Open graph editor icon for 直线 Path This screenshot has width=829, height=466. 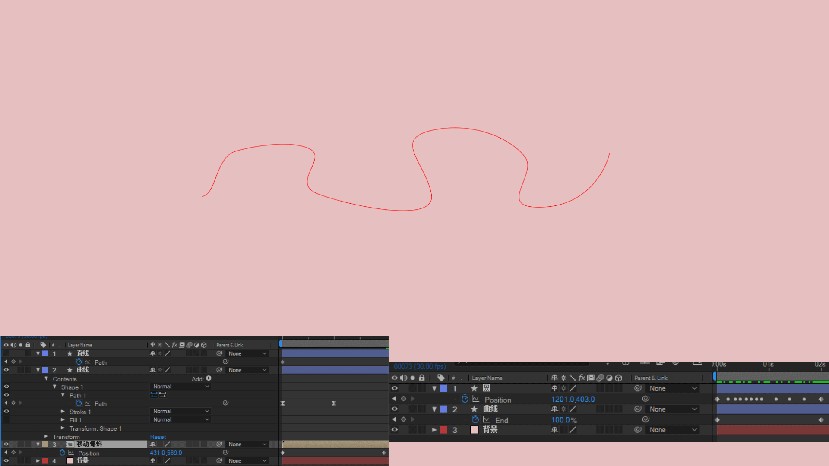88,362
